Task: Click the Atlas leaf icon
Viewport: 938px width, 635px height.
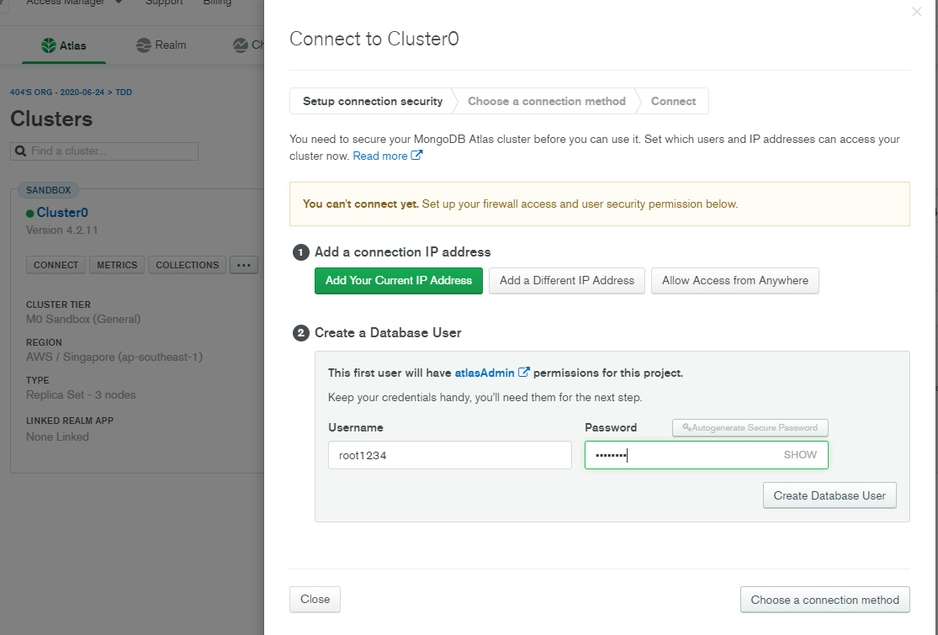Action: click(50, 45)
